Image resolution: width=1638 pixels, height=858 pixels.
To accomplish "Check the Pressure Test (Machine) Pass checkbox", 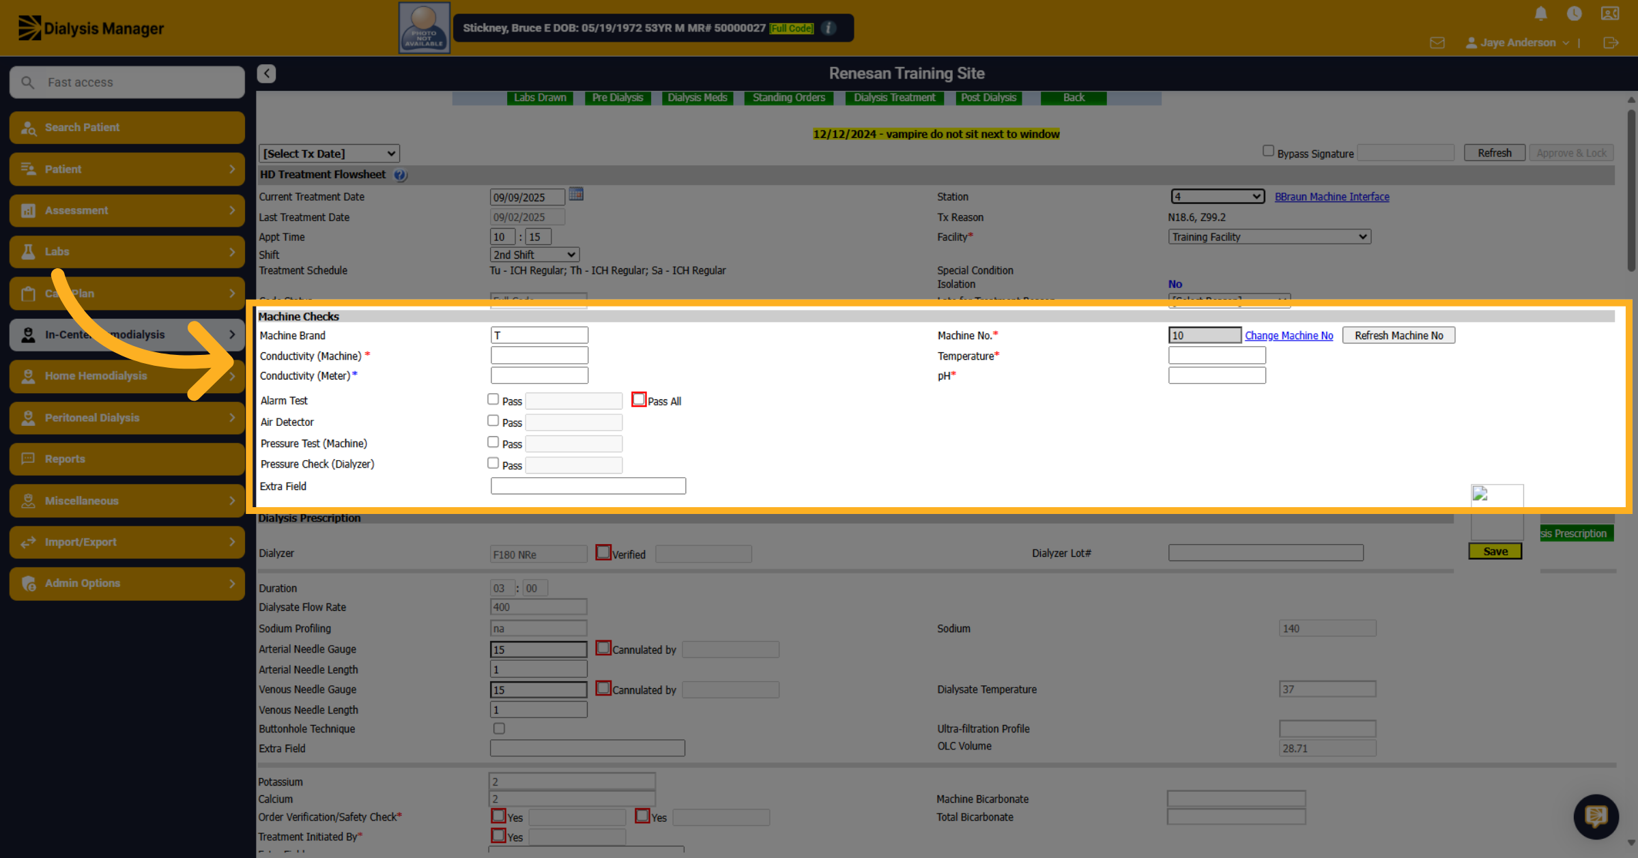I will click(493, 442).
